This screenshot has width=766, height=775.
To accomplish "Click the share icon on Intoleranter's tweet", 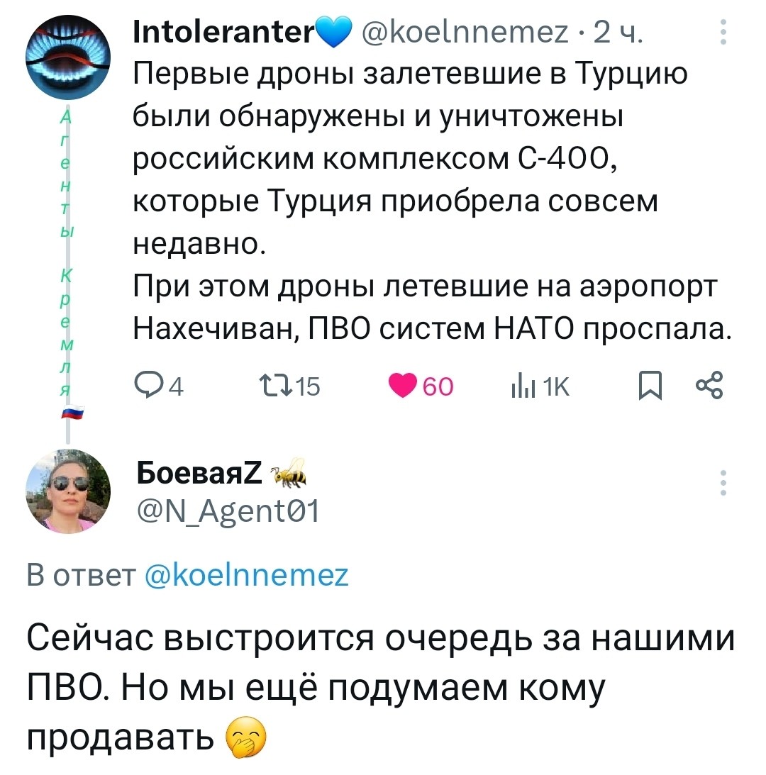I will pos(709,386).
